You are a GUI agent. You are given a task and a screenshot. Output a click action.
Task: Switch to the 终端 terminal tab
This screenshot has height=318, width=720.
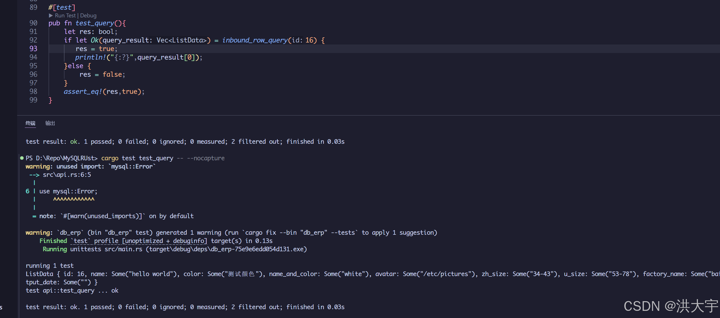tap(30, 123)
